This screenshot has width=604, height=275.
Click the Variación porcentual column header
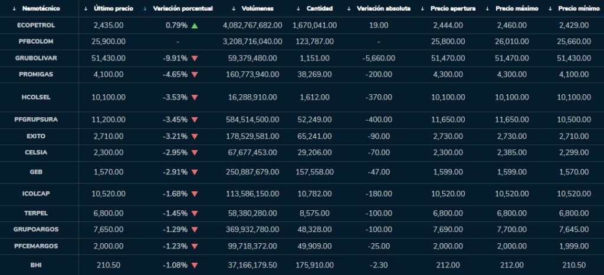pos(183,8)
